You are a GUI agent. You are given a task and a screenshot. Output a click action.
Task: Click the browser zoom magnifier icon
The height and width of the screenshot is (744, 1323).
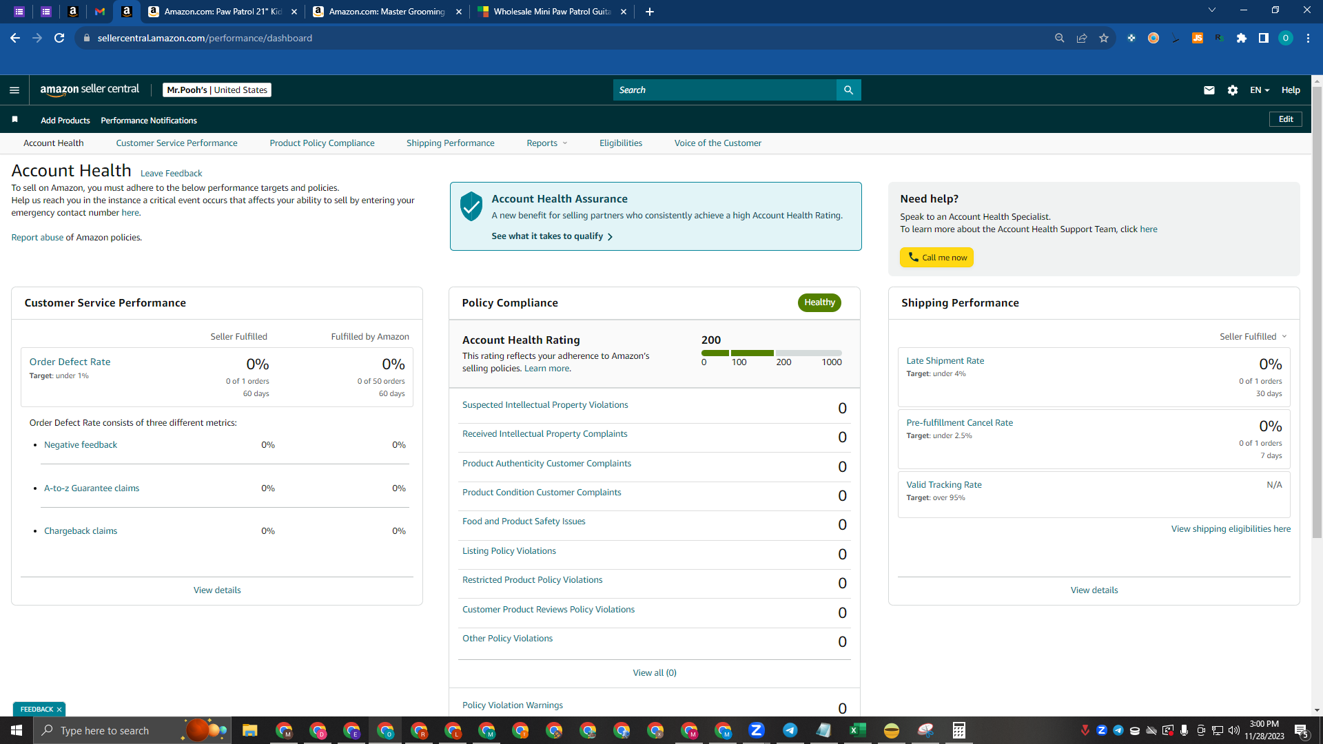click(x=1060, y=38)
